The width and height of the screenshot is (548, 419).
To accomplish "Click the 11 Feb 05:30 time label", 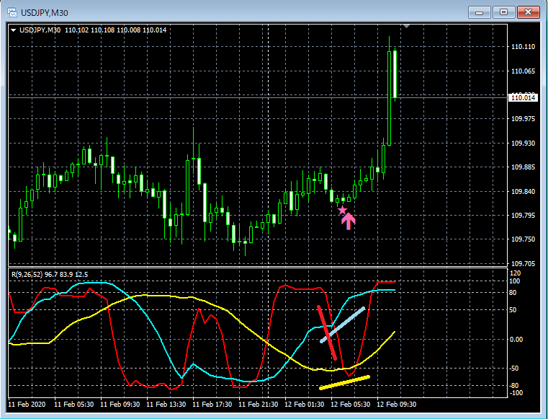I will (x=74, y=405).
